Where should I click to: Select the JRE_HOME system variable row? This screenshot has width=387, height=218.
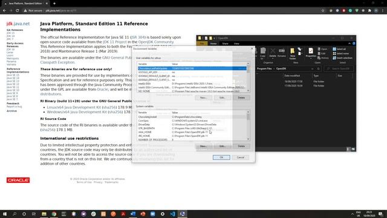[192, 136]
